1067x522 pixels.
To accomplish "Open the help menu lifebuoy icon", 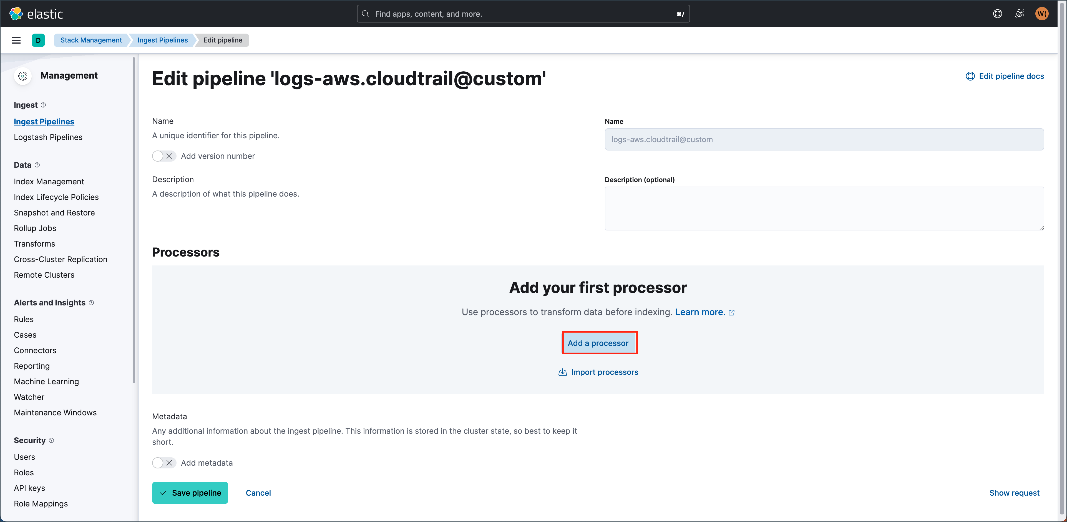I will click(x=997, y=14).
